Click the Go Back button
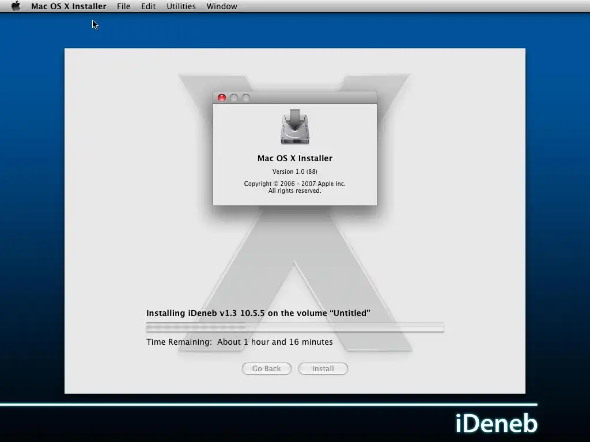This screenshot has height=442, width=590. click(266, 368)
